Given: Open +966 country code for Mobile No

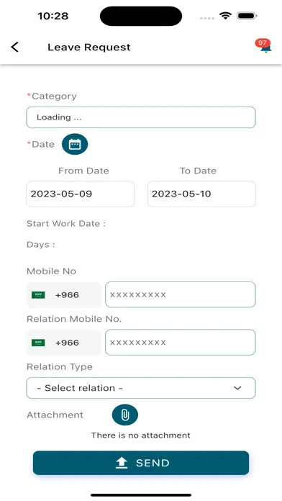Looking at the screenshot, I should pos(64,295).
